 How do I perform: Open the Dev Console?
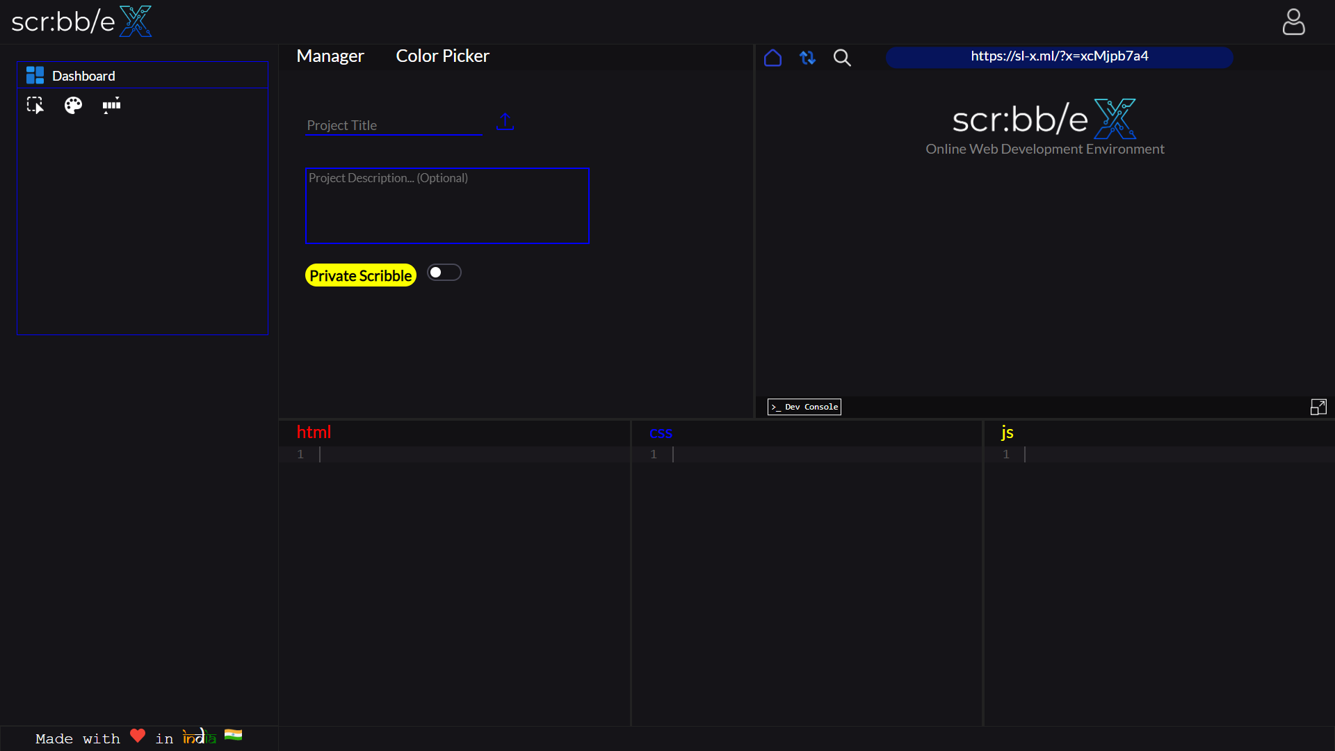(804, 407)
